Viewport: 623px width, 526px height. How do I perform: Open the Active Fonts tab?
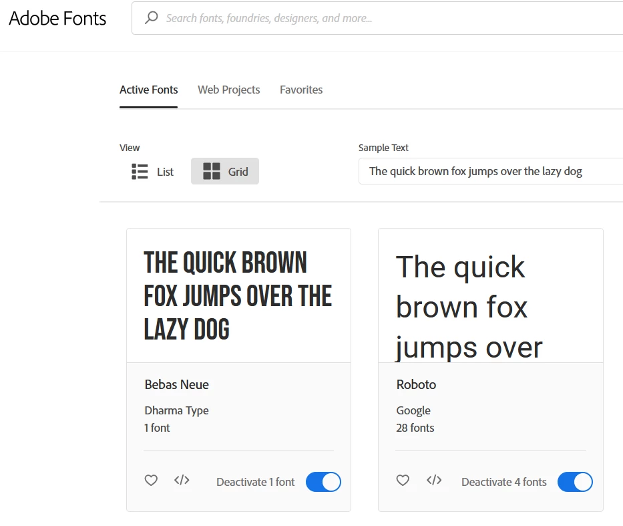tap(149, 90)
